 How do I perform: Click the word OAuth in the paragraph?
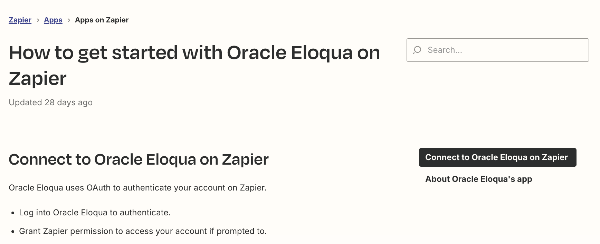point(98,188)
